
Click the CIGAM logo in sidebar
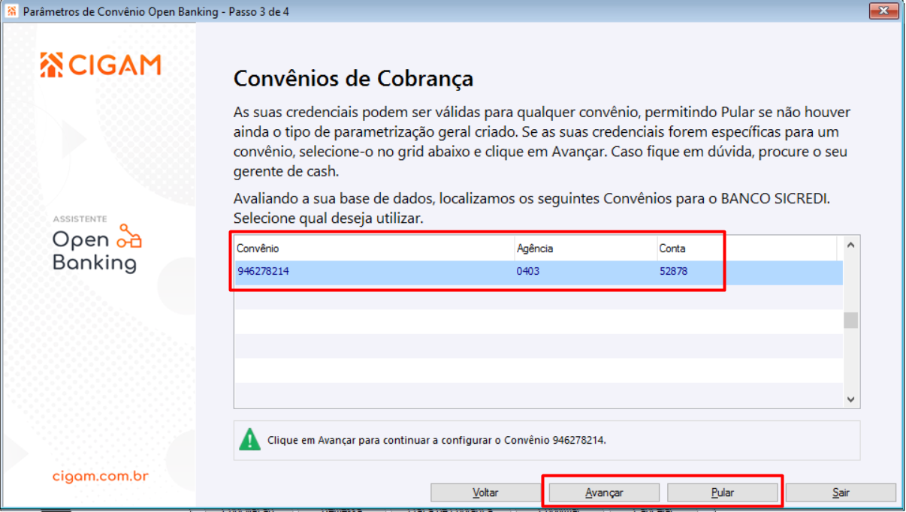point(101,65)
